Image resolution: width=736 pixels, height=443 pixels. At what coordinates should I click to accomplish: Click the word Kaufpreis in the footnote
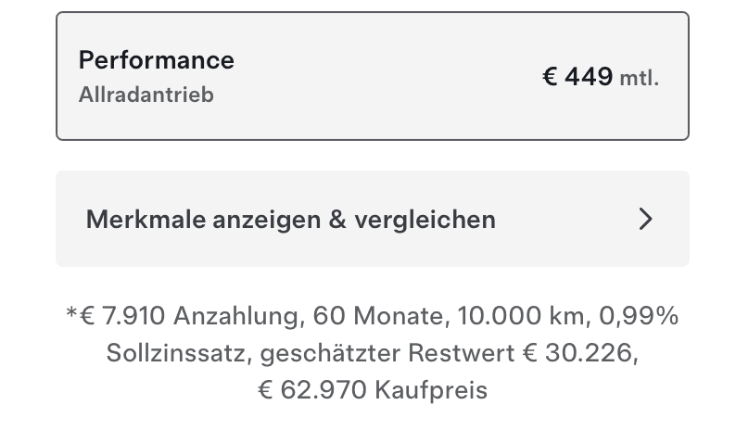click(x=430, y=389)
